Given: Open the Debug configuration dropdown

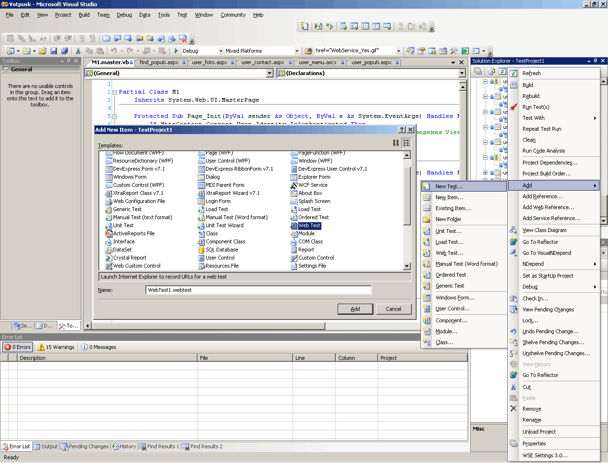Looking at the screenshot, I should coord(221,51).
